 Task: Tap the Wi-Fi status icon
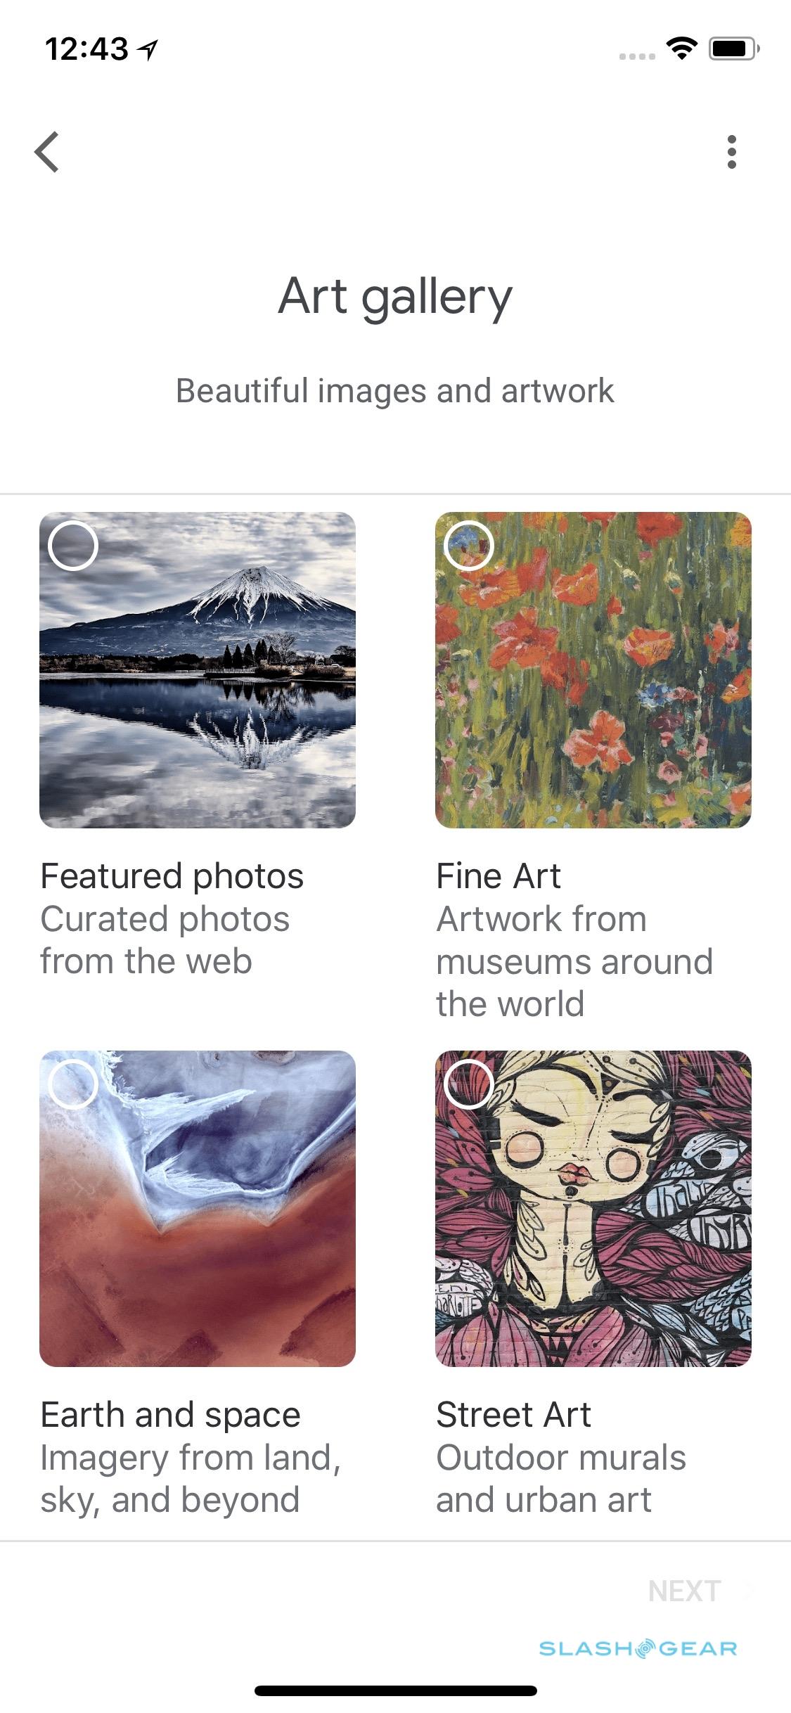(x=681, y=49)
